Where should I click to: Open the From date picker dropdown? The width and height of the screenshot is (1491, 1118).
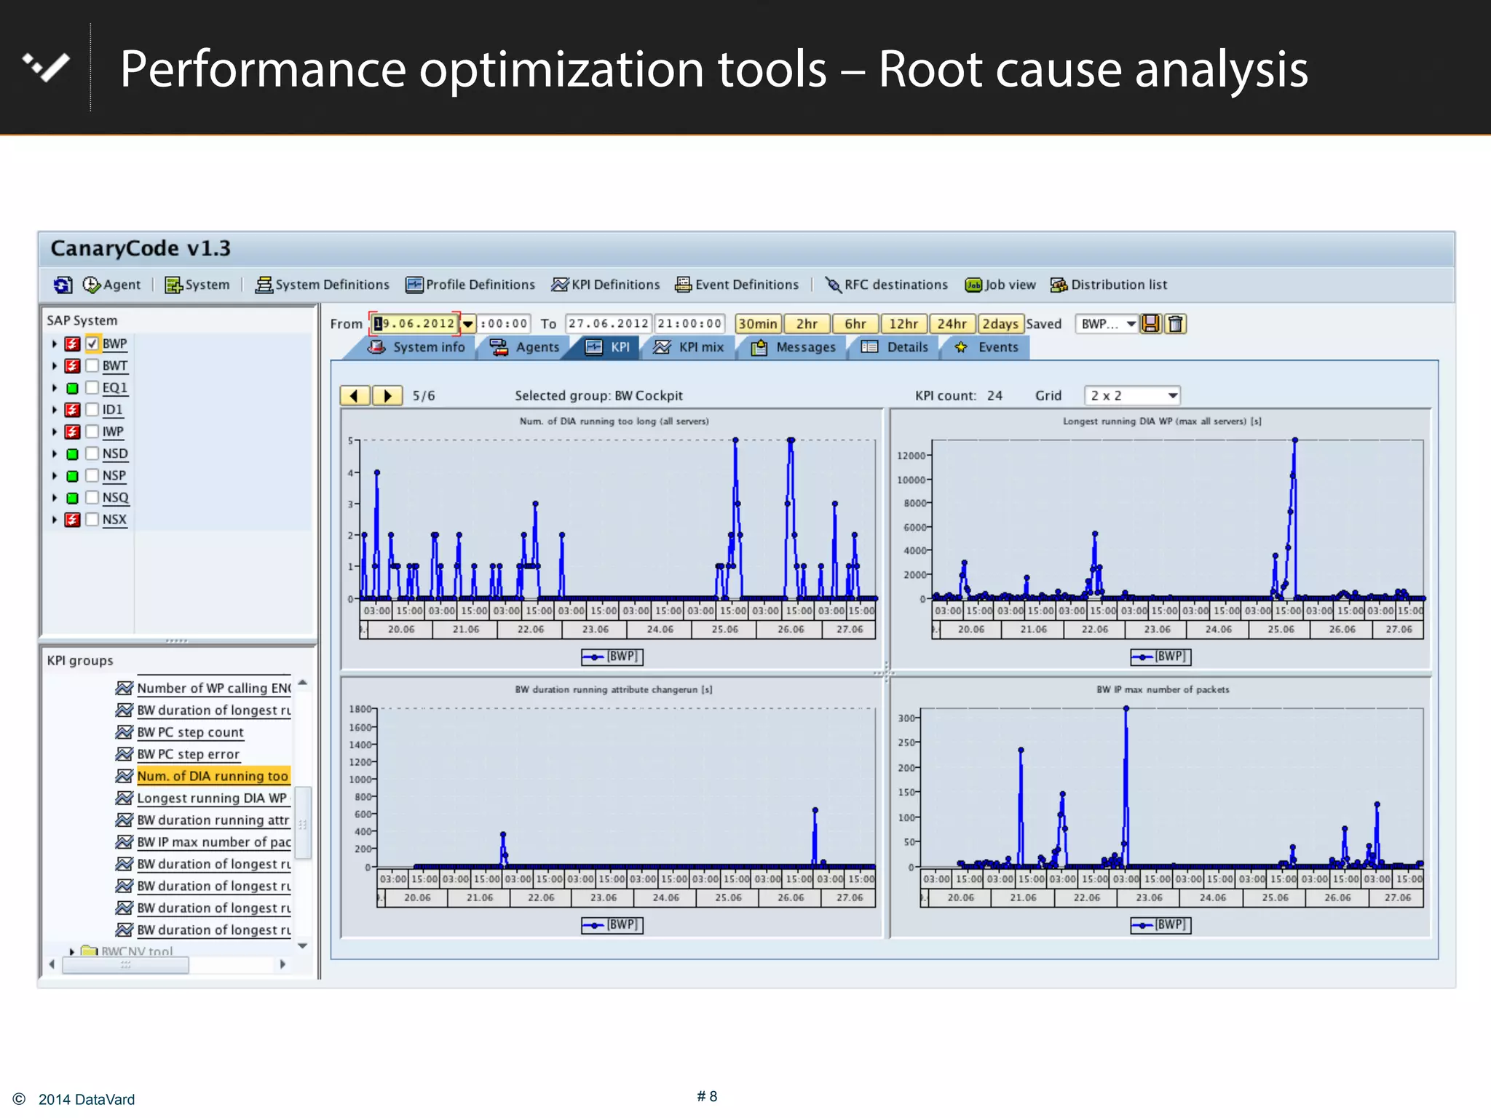point(467,324)
